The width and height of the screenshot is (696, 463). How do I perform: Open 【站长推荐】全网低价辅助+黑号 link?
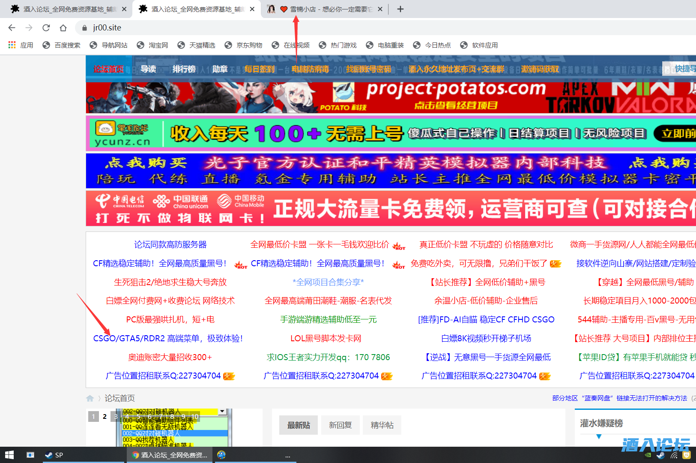(486, 282)
